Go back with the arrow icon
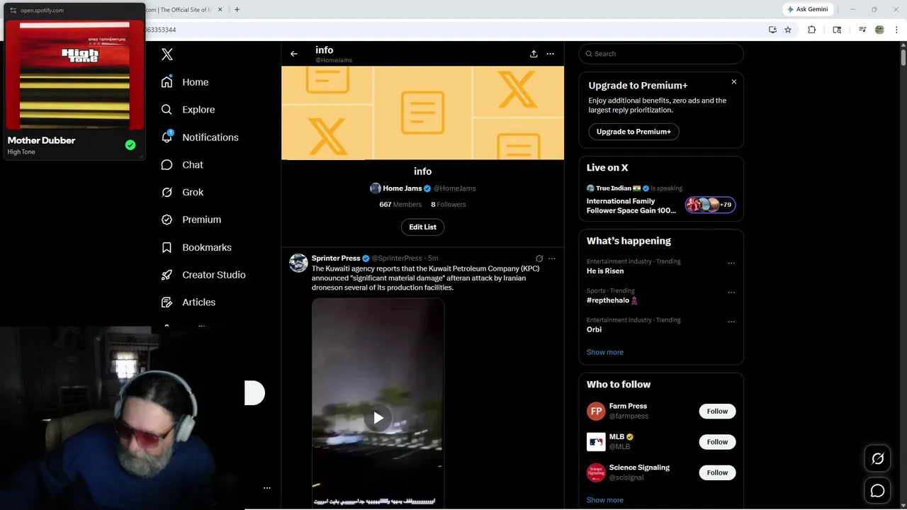This screenshot has height=510, width=907. [294, 54]
